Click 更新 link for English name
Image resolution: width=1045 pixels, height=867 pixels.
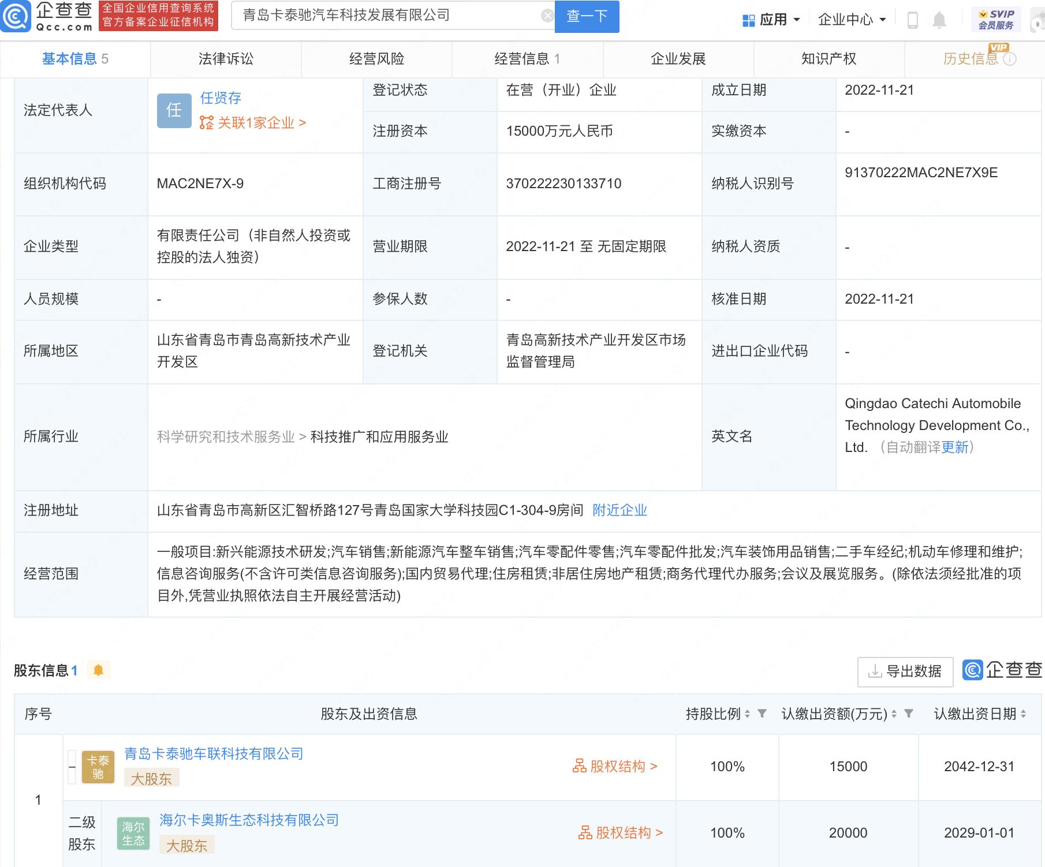(x=955, y=447)
